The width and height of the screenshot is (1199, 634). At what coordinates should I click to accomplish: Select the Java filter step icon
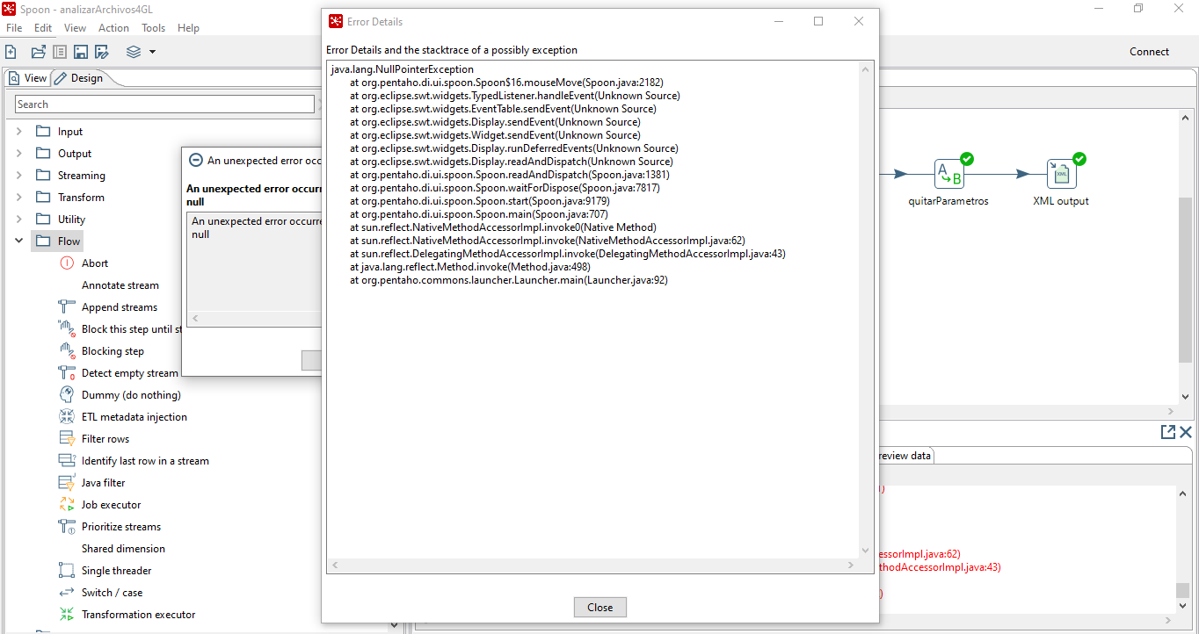[x=67, y=482]
